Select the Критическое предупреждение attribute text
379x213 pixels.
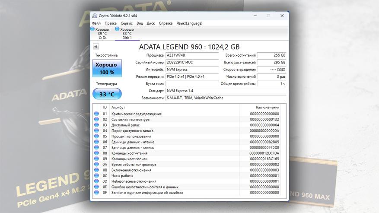coord(136,114)
